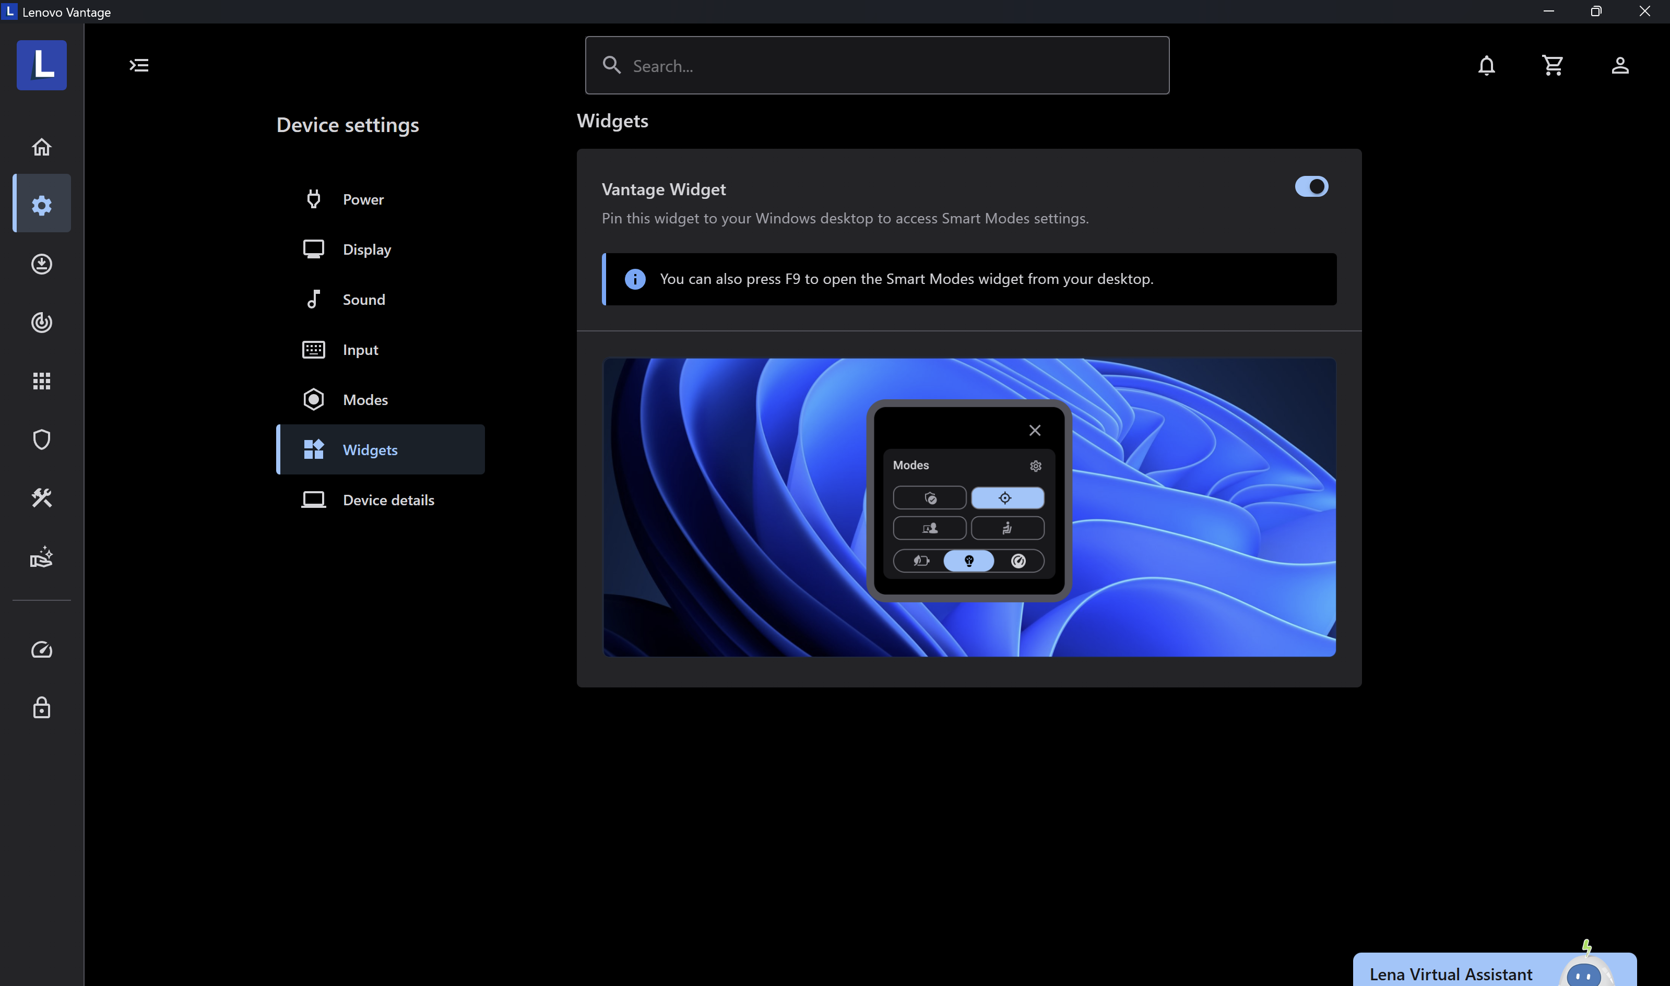Select the Display settings item

(366, 249)
